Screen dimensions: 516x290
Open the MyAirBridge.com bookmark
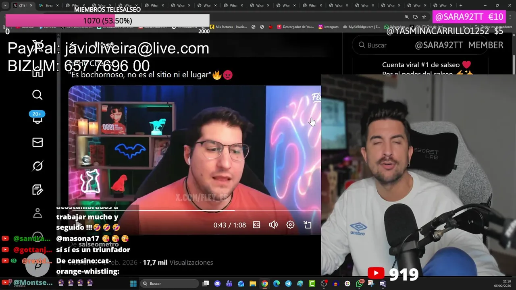(362, 27)
